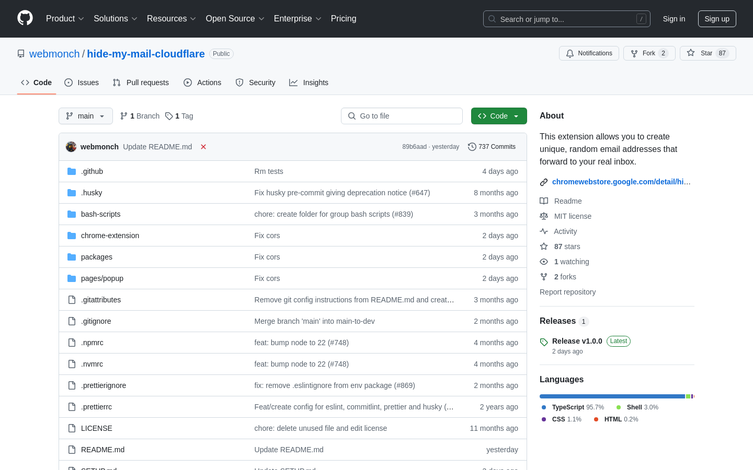Click the Sign in link
The height and width of the screenshot is (470, 753).
(674, 19)
